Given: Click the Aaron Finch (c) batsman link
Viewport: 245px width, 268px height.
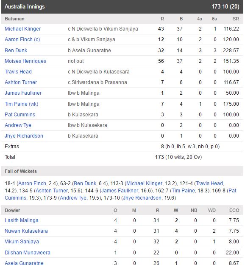Looking at the screenshot, I should pos(22,39).
